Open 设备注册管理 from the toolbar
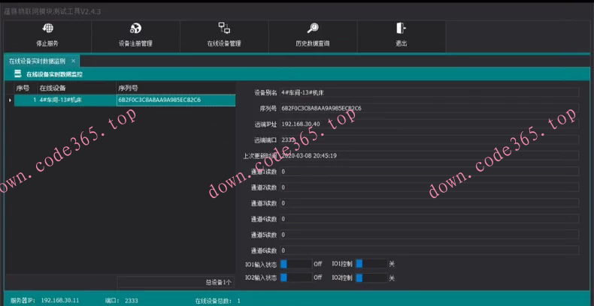594x306 pixels. coord(135,36)
